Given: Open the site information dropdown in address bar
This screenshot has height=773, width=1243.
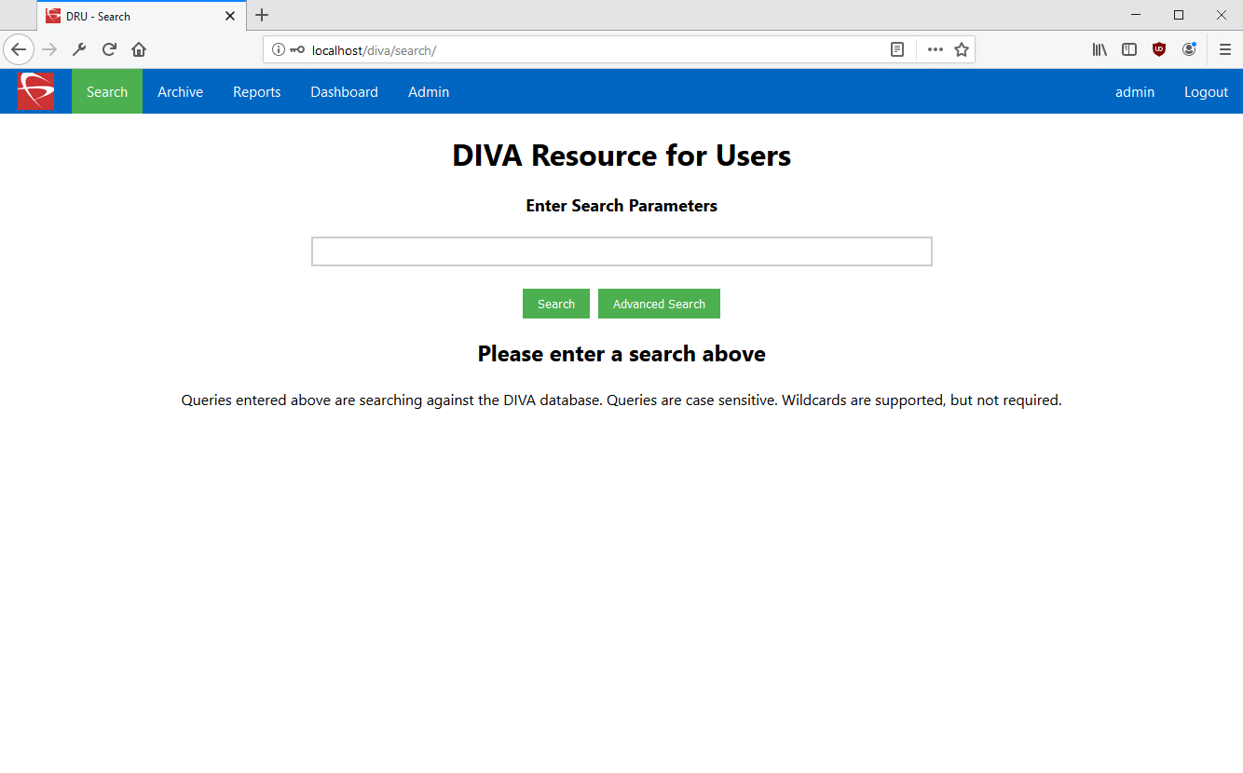Looking at the screenshot, I should (279, 49).
